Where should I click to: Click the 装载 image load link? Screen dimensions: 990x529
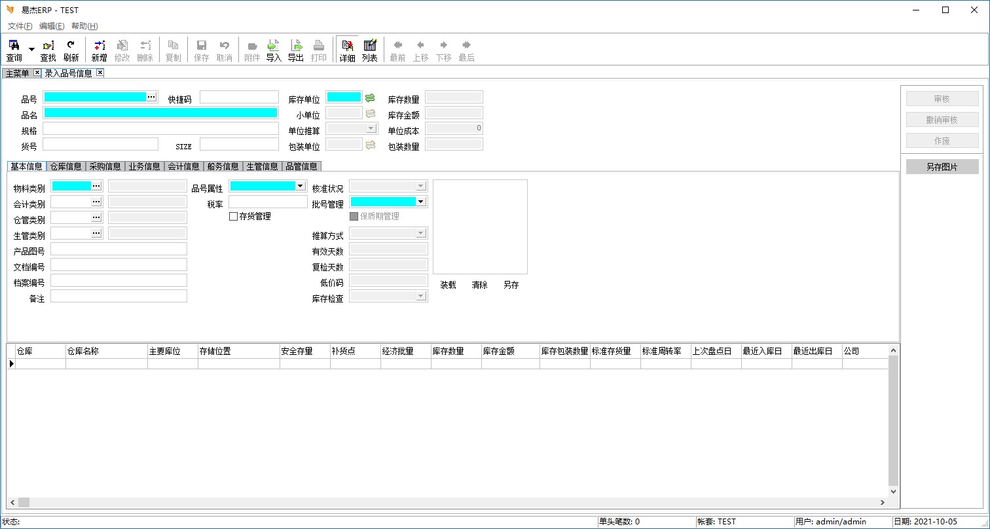tap(448, 285)
